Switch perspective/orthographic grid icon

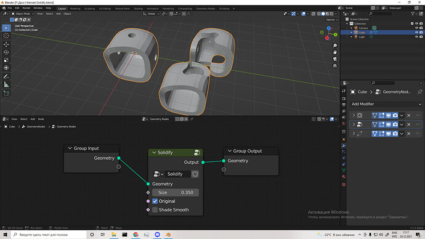click(x=335, y=65)
